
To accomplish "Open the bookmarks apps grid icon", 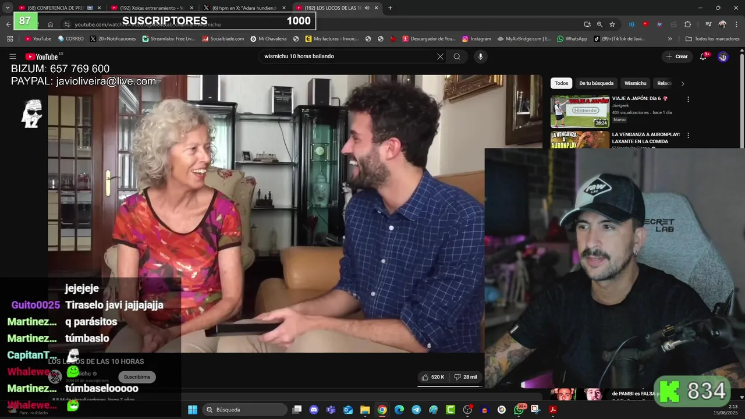I will click(x=10, y=39).
